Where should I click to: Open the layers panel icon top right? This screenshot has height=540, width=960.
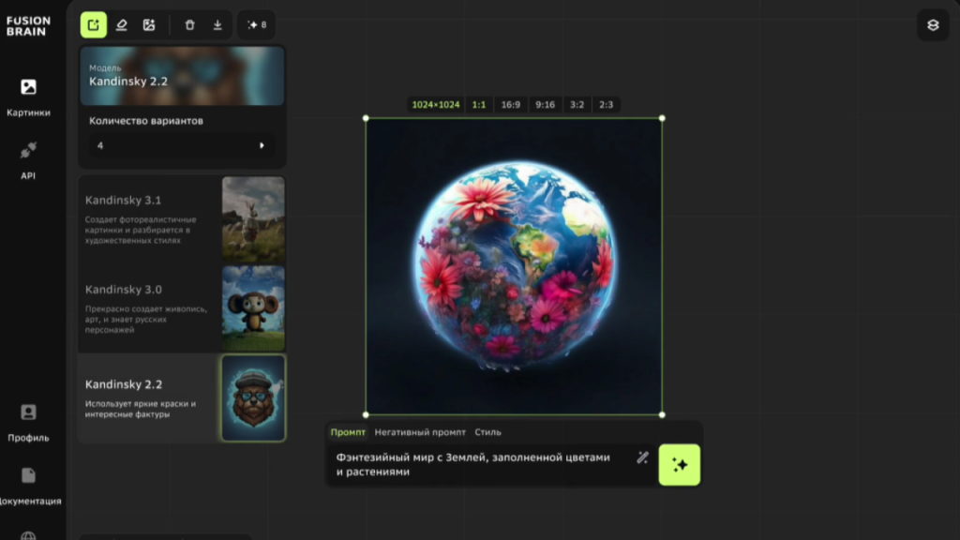tap(932, 25)
